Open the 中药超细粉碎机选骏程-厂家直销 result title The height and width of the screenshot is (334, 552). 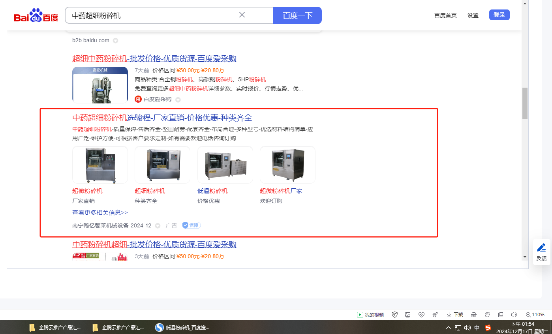tap(162, 118)
